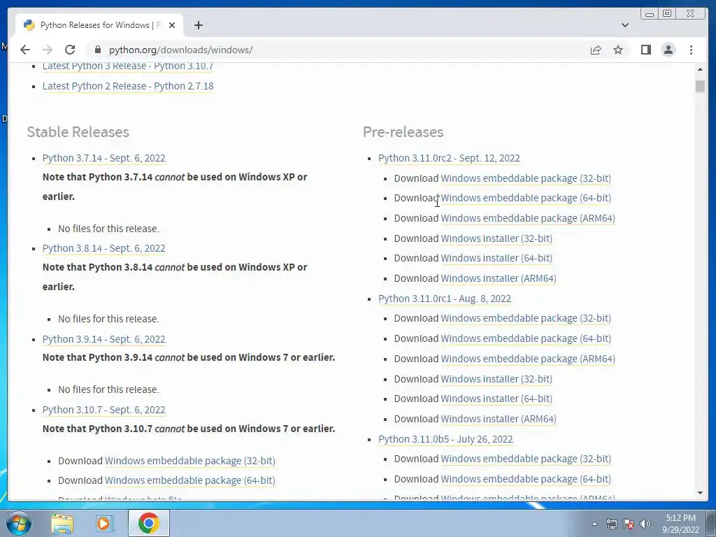Open the network tray icon
Image resolution: width=716 pixels, height=537 pixels.
(611, 524)
